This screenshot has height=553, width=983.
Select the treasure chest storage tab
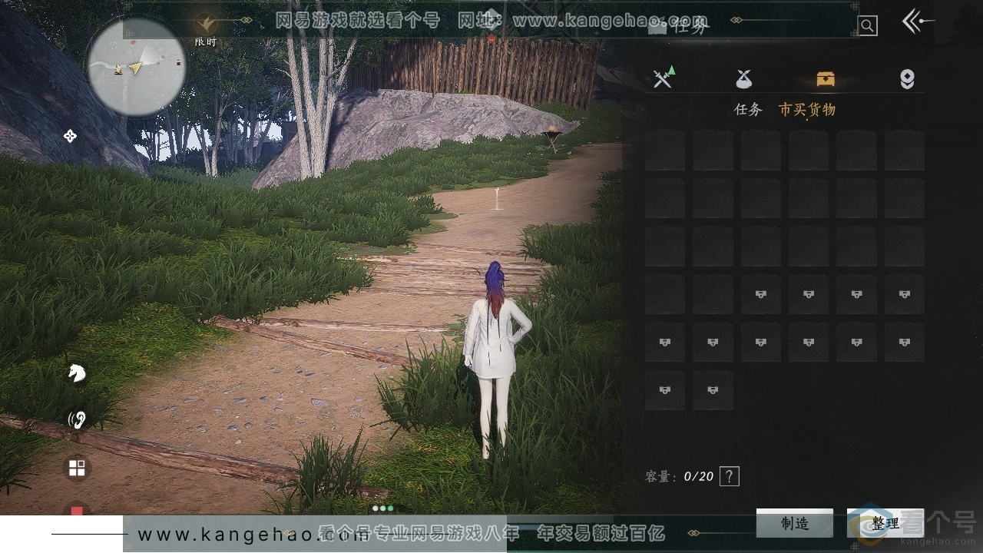coord(826,78)
